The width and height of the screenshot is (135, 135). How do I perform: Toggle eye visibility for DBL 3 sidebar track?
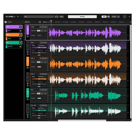[20, 35]
